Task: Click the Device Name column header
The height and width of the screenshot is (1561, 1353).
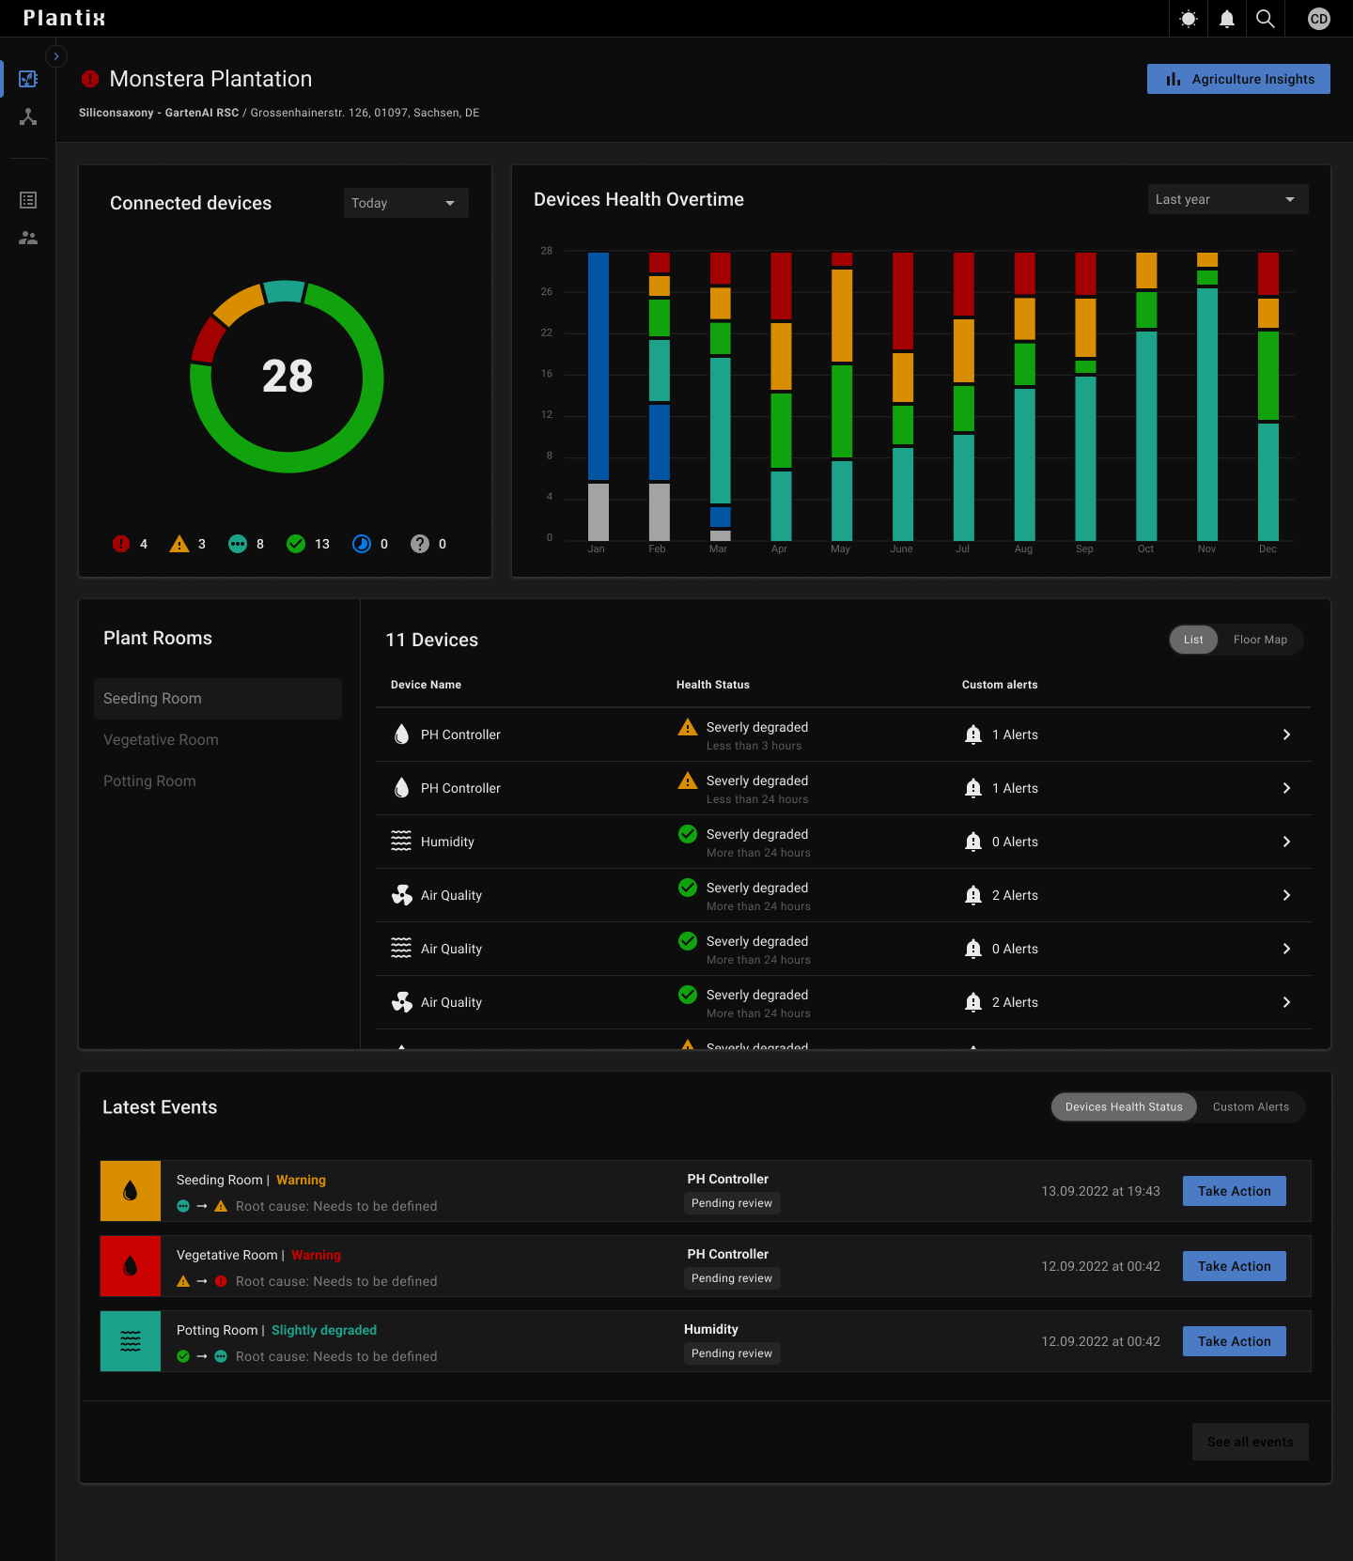Action: (426, 685)
